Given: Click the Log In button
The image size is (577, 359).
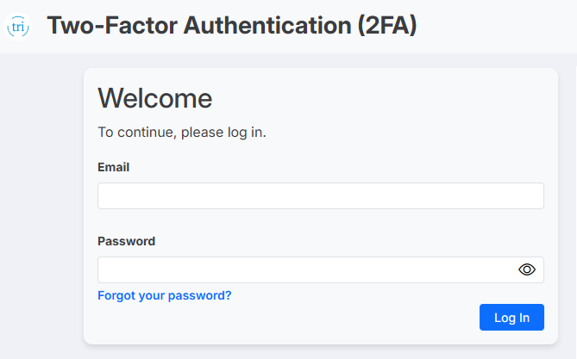Looking at the screenshot, I should click(x=511, y=317).
